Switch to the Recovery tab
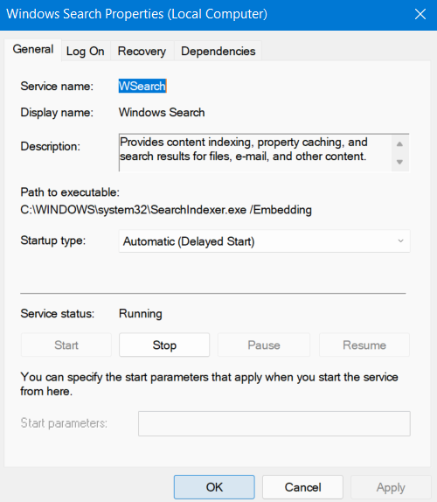This screenshot has height=502, width=437. pos(142,52)
